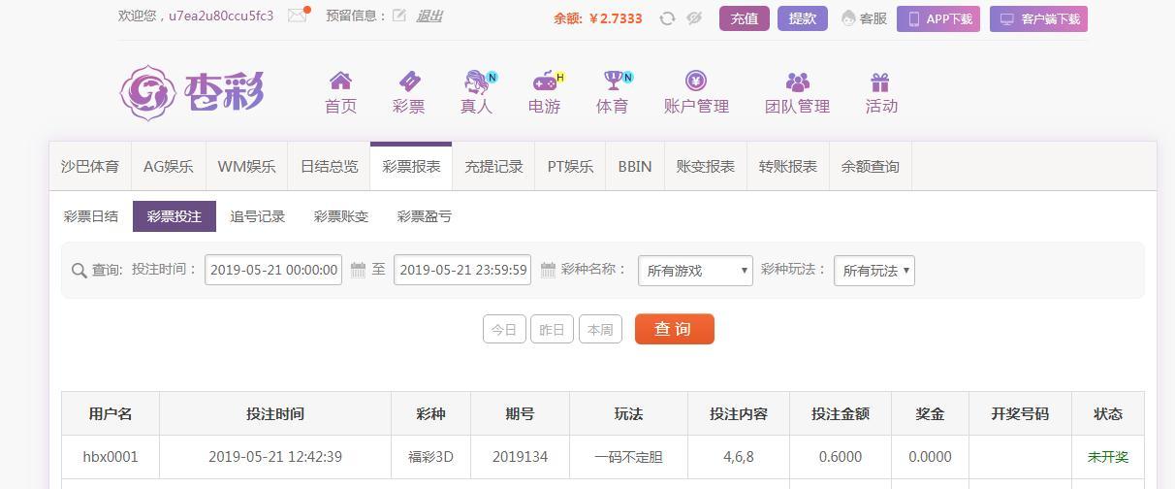The height and width of the screenshot is (489, 1175).
Task: Click the 一码不定胆 play type cell
Action: click(628, 456)
